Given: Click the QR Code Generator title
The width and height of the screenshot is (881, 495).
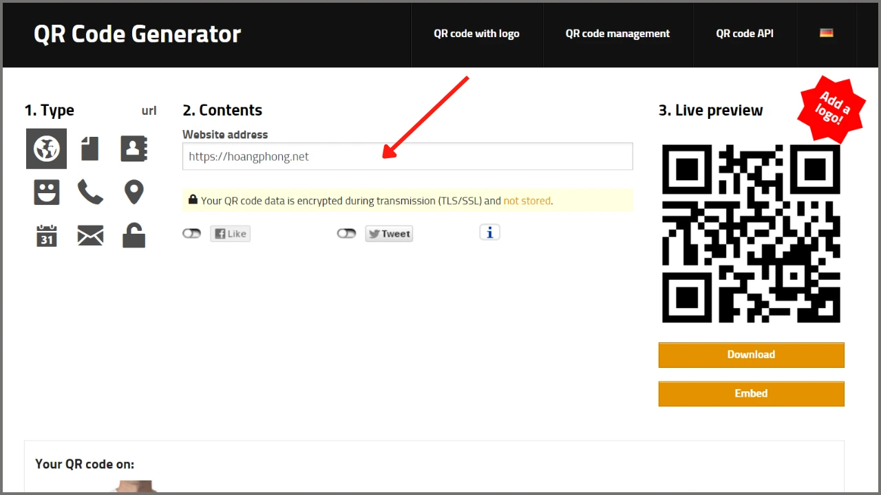Looking at the screenshot, I should pos(137,34).
